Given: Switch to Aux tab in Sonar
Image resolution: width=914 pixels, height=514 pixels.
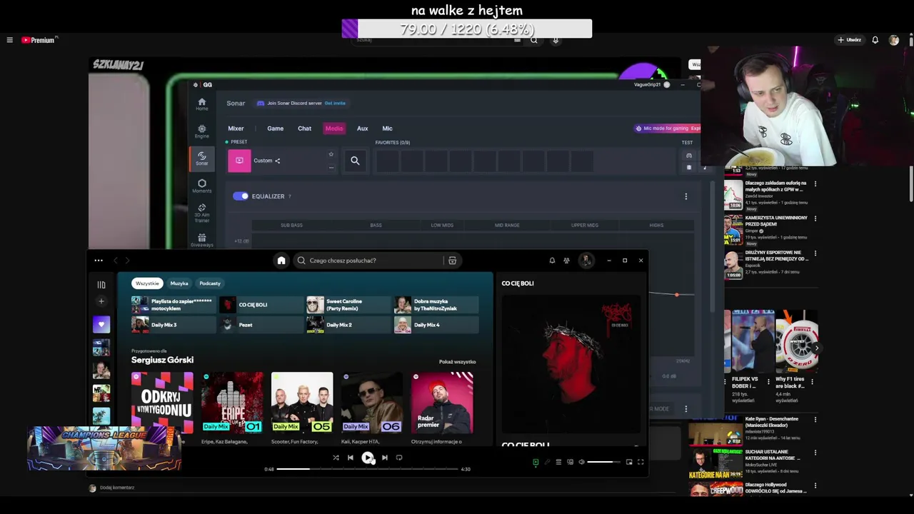Looking at the screenshot, I should pyautogui.click(x=362, y=128).
